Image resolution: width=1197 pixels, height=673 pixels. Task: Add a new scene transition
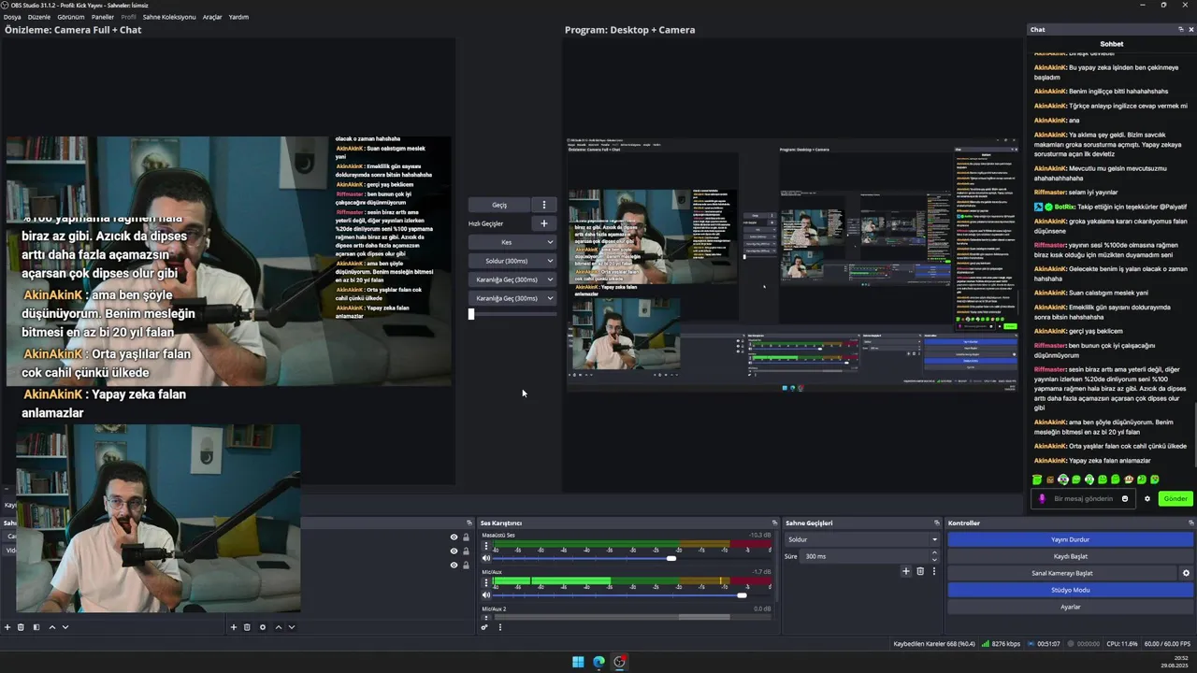coord(905,571)
